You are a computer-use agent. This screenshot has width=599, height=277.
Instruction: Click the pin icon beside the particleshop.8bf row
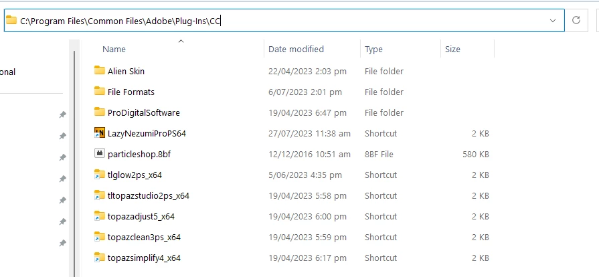[x=63, y=157]
